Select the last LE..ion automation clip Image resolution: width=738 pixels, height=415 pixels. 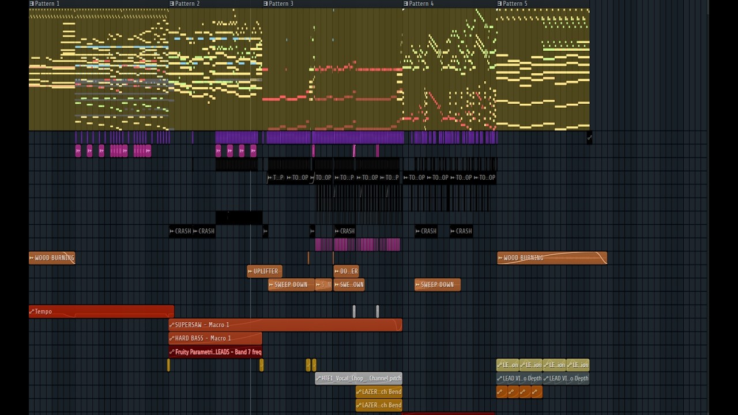click(578, 365)
